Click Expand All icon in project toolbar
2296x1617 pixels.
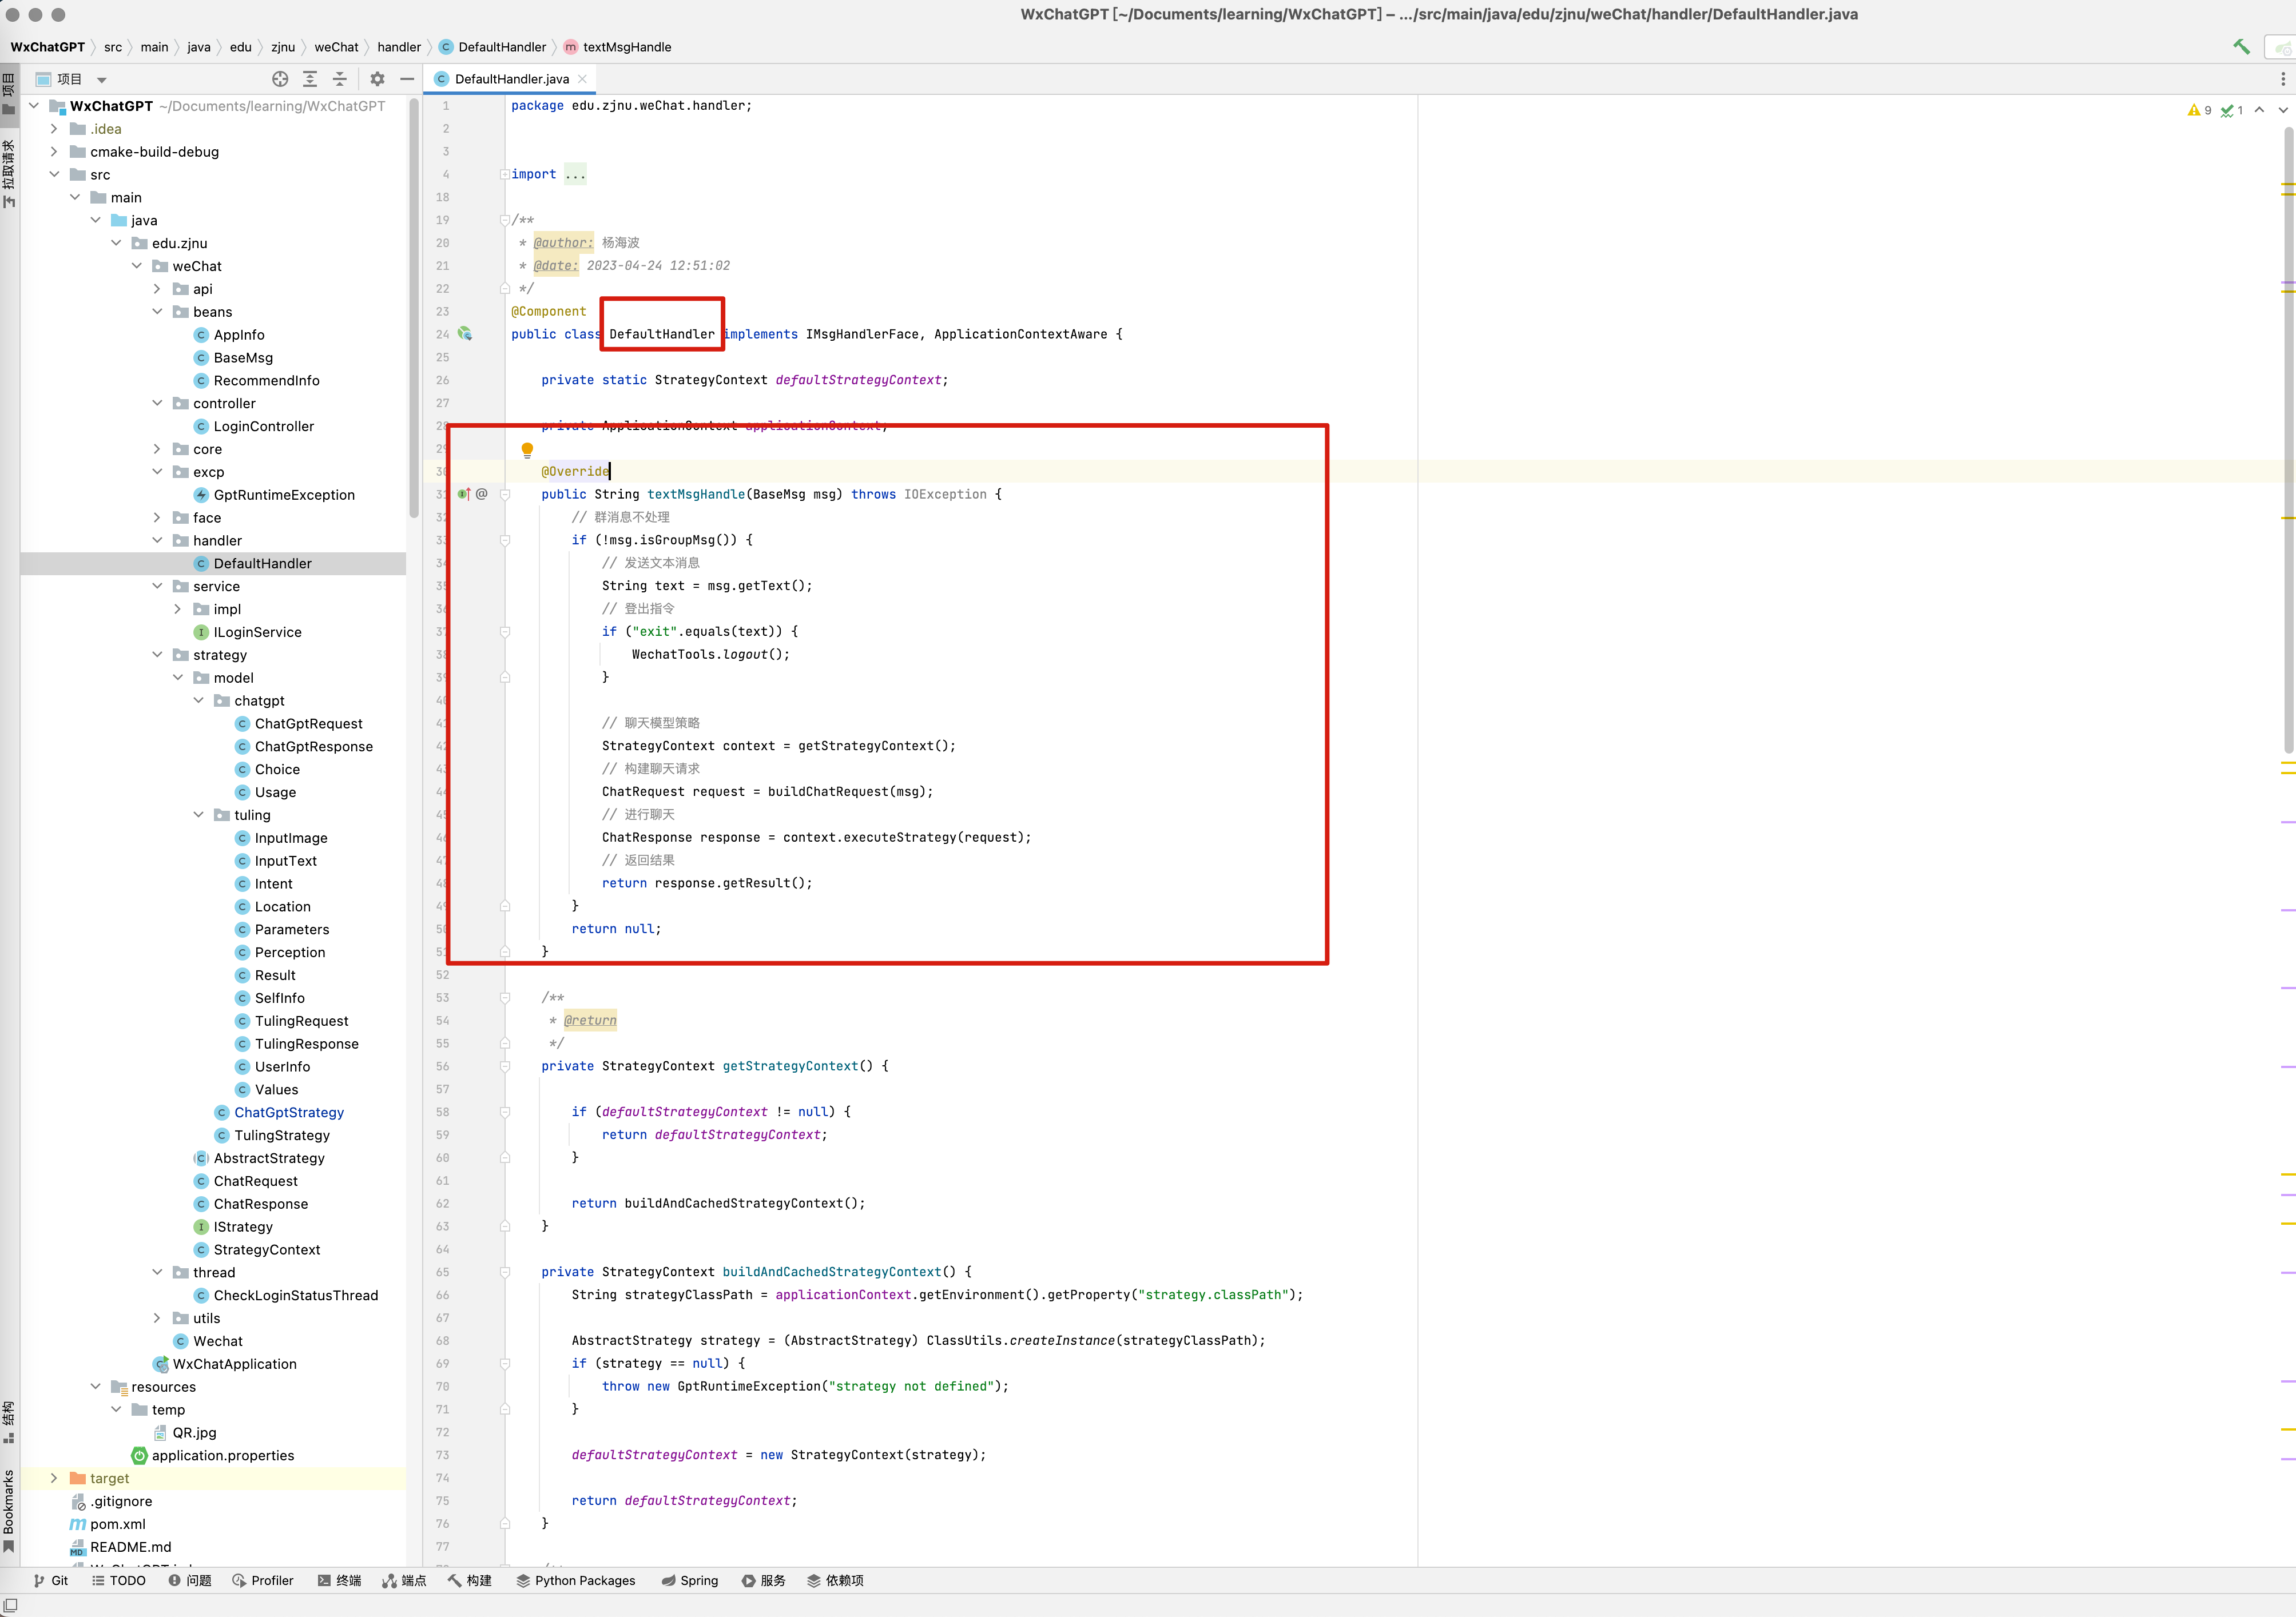(310, 79)
